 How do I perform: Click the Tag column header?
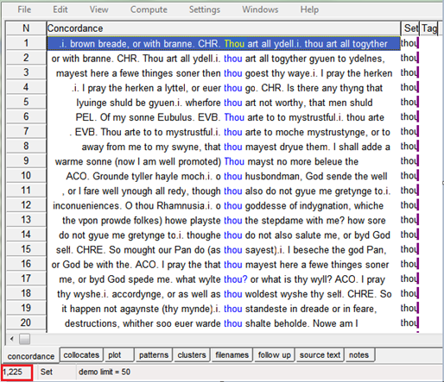tap(428, 28)
